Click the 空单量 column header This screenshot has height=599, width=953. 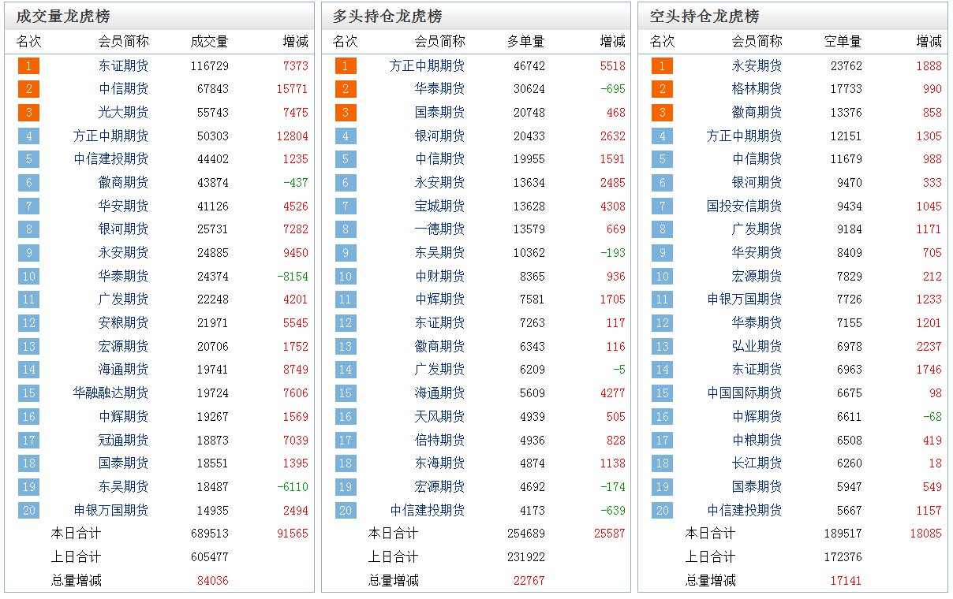coord(843,42)
